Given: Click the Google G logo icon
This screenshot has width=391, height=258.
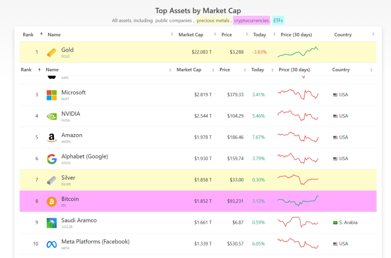Looking at the screenshot, I should coord(52,159).
